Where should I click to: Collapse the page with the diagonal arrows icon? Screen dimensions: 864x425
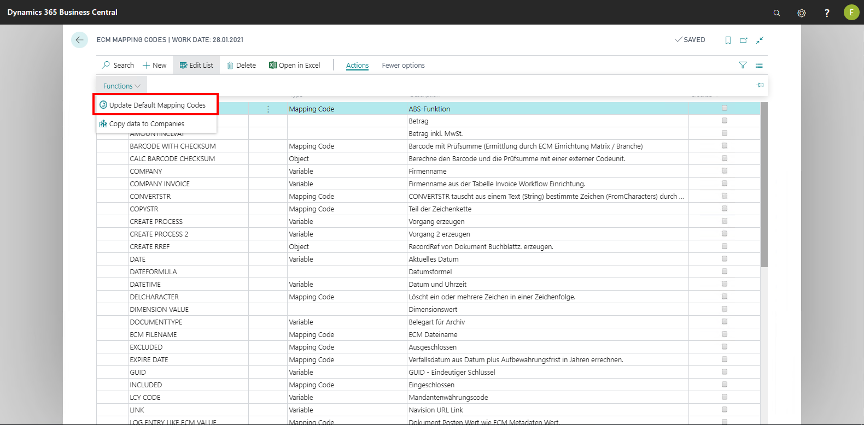[760, 40]
